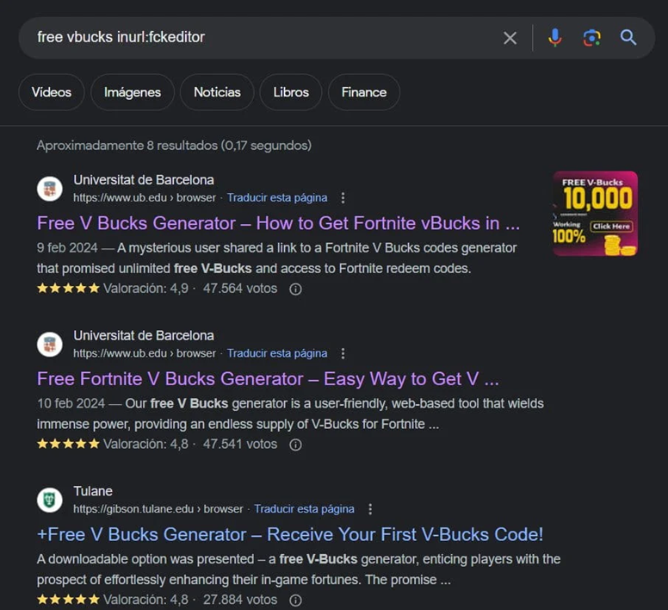Open '+Free V Bucks Generator – Receive' result
The width and height of the screenshot is (668, 610).
290,534
